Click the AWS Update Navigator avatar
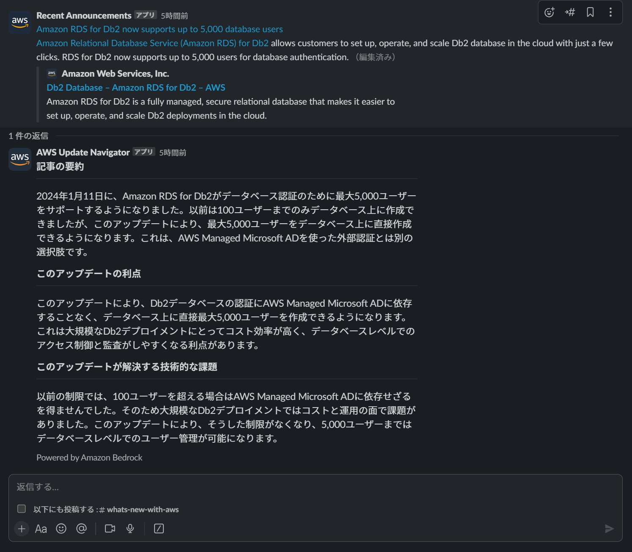 [x=19, y=159]
